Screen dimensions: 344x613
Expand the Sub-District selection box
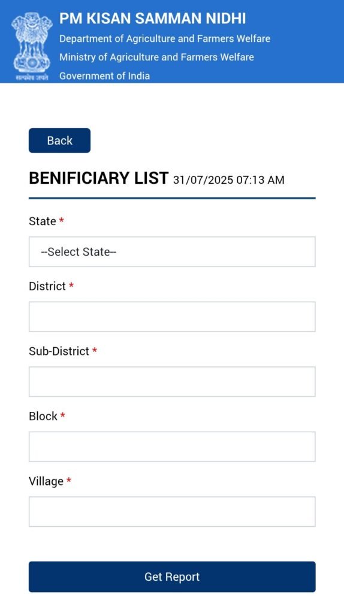(x=172, y=381)
